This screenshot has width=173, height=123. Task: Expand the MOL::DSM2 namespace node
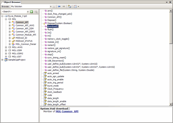[6, 54]
